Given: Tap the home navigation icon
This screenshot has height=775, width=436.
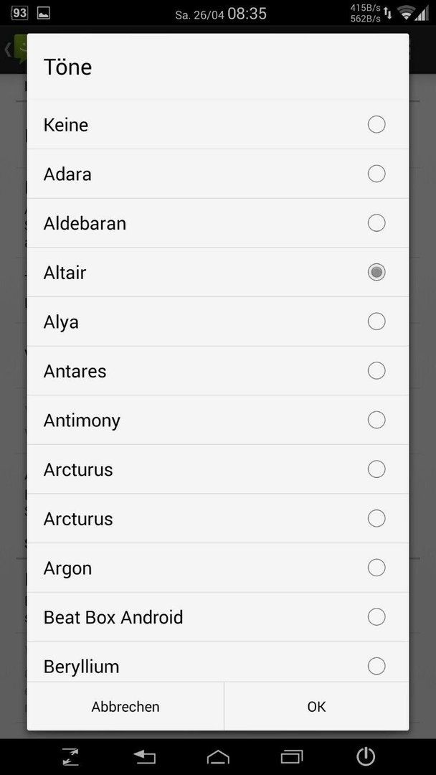Looking at the screenshot, I should (218, 756).
